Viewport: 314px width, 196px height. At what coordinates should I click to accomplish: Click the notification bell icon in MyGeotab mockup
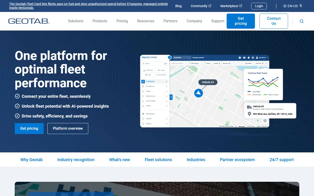[x=249, y=58]
